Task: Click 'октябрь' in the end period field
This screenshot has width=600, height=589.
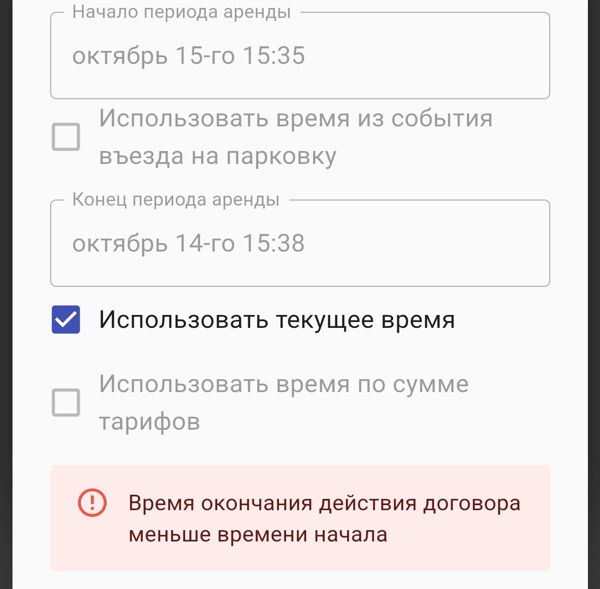Action: point(120,244)
